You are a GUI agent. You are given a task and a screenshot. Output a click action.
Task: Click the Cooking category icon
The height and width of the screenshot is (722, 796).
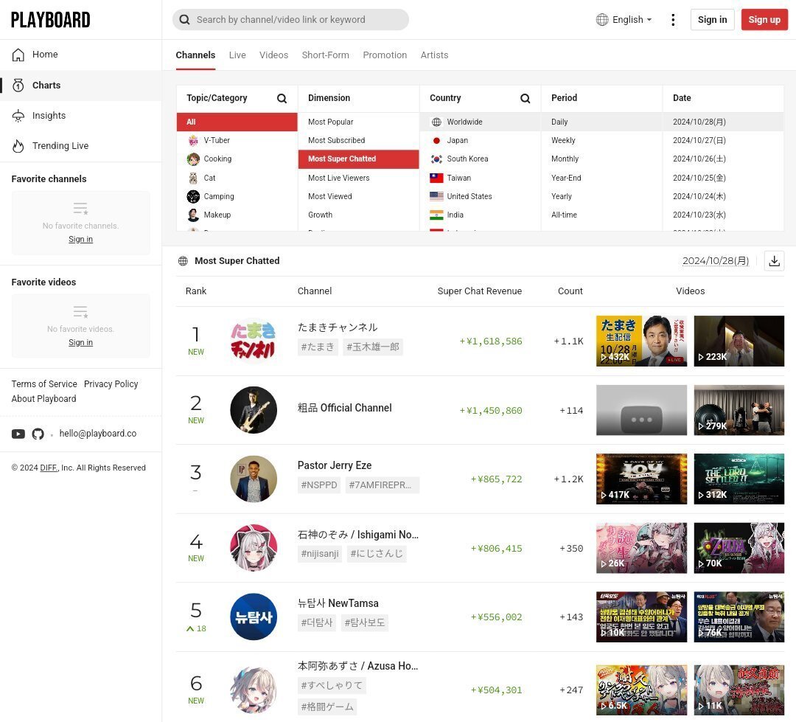coord(193,159)
